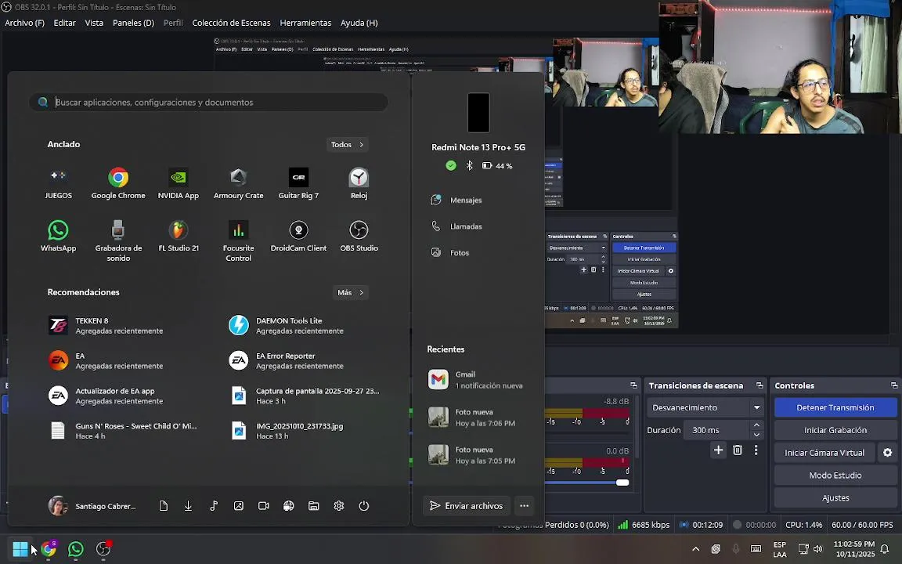This screenshot has width=902, height=564.
Task: Open the JUEGOS pinned folder
Action: (x=58, y=184)
